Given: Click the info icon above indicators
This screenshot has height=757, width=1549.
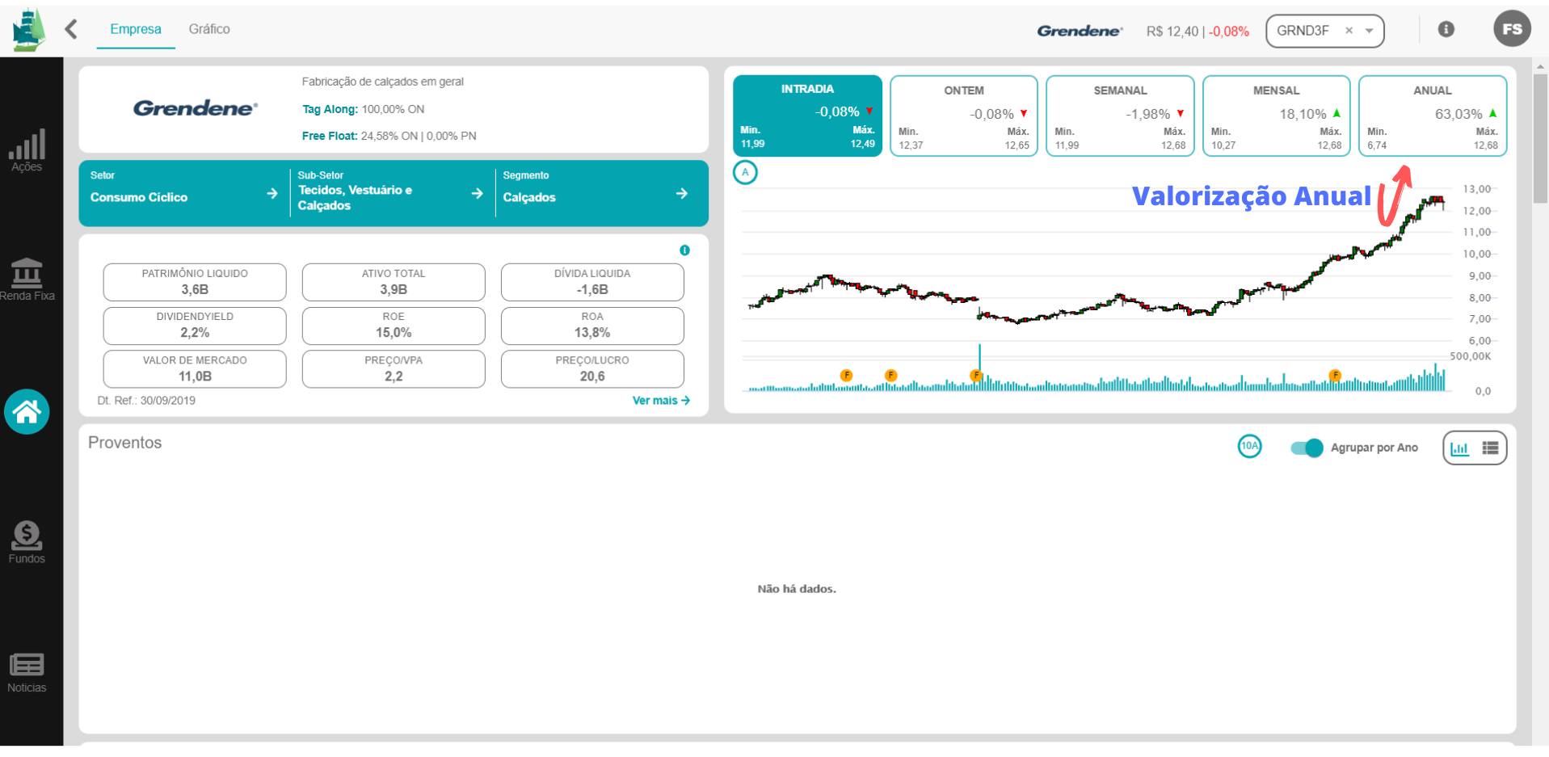Looking at the screenshot, I should [684, 250].
